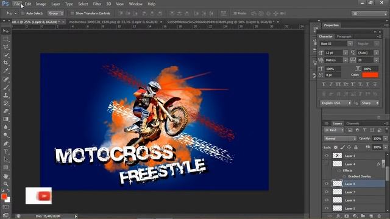The width and height of the screenshot is (390, 219).
Task: Select the Zoom tool
Action: coord(6,184)
